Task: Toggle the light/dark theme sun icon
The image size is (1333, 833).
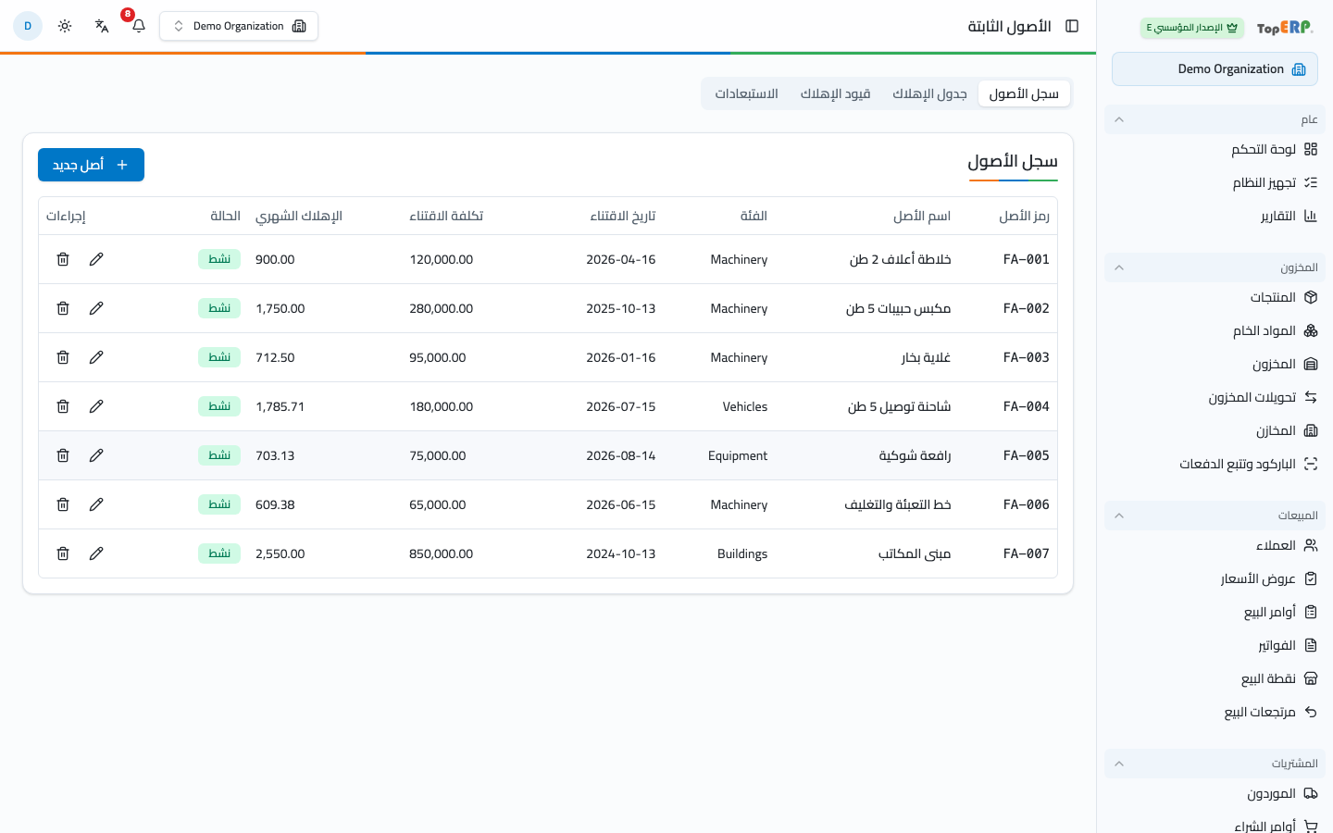Action: (x=65, y=26)
